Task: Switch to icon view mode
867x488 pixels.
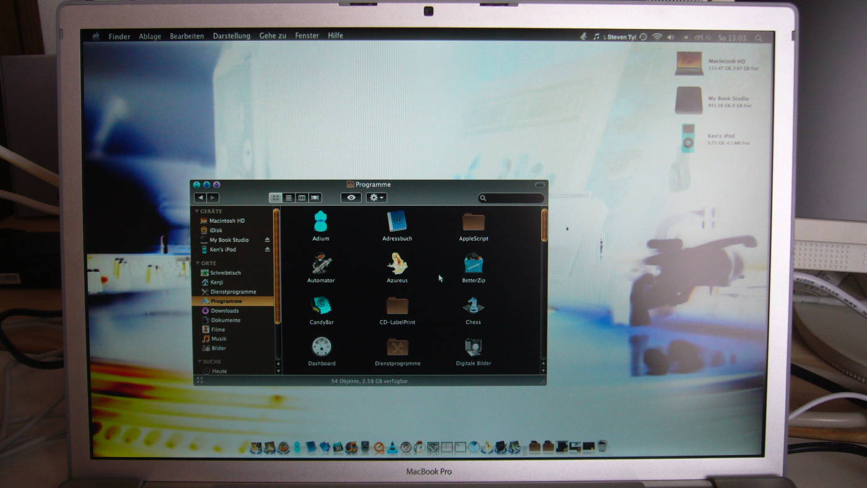Action: click(276, 198)
